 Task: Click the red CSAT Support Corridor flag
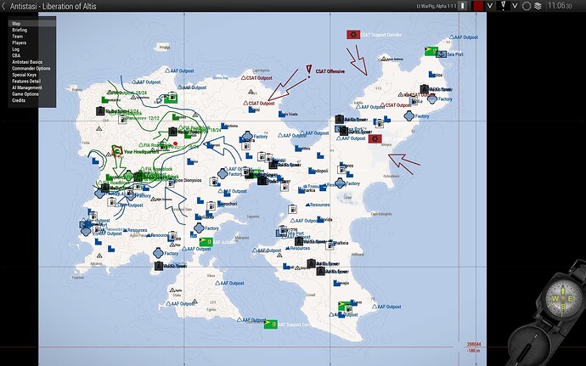click(353, 35)
